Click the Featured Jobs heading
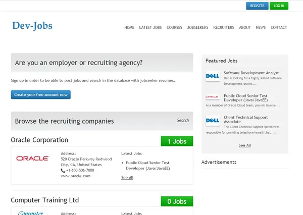 222,61
